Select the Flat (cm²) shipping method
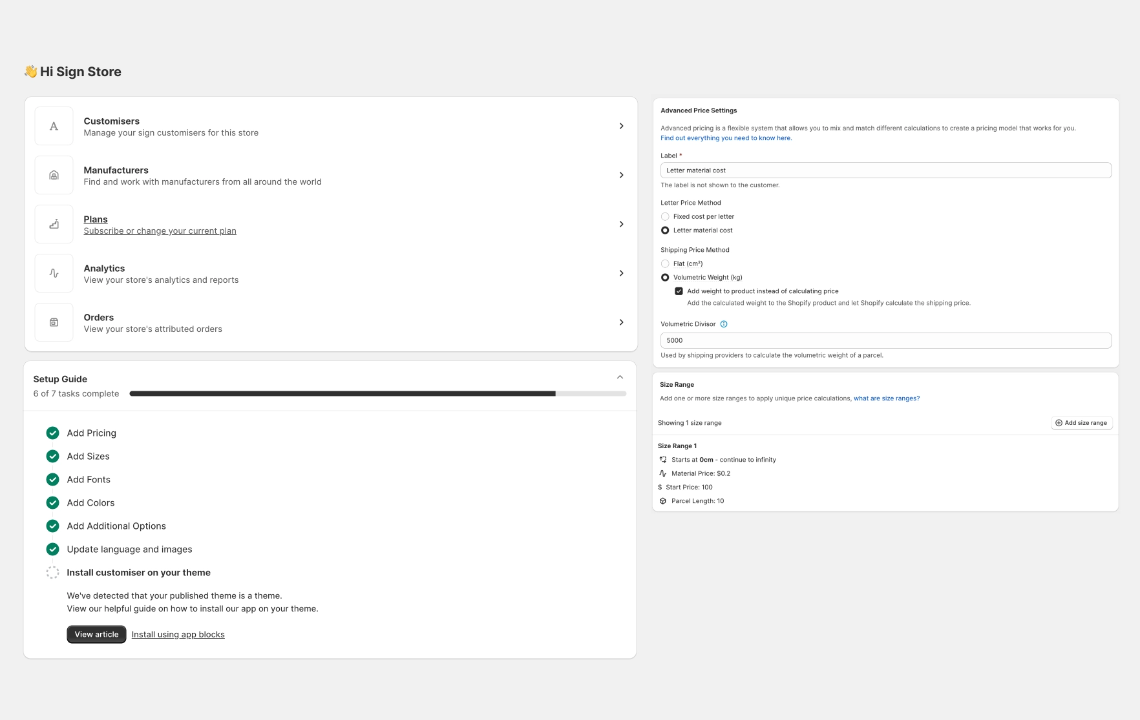 [x=665, y=263]
